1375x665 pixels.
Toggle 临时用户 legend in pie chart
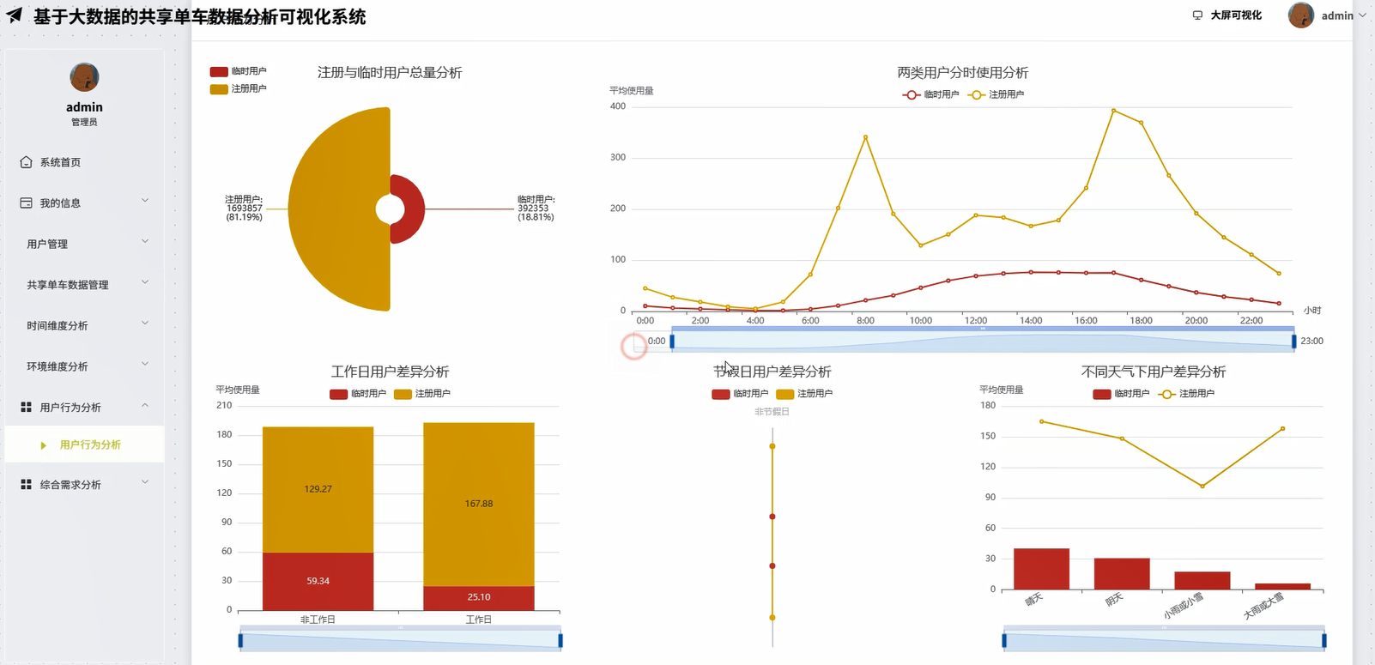tap(239, 71)
